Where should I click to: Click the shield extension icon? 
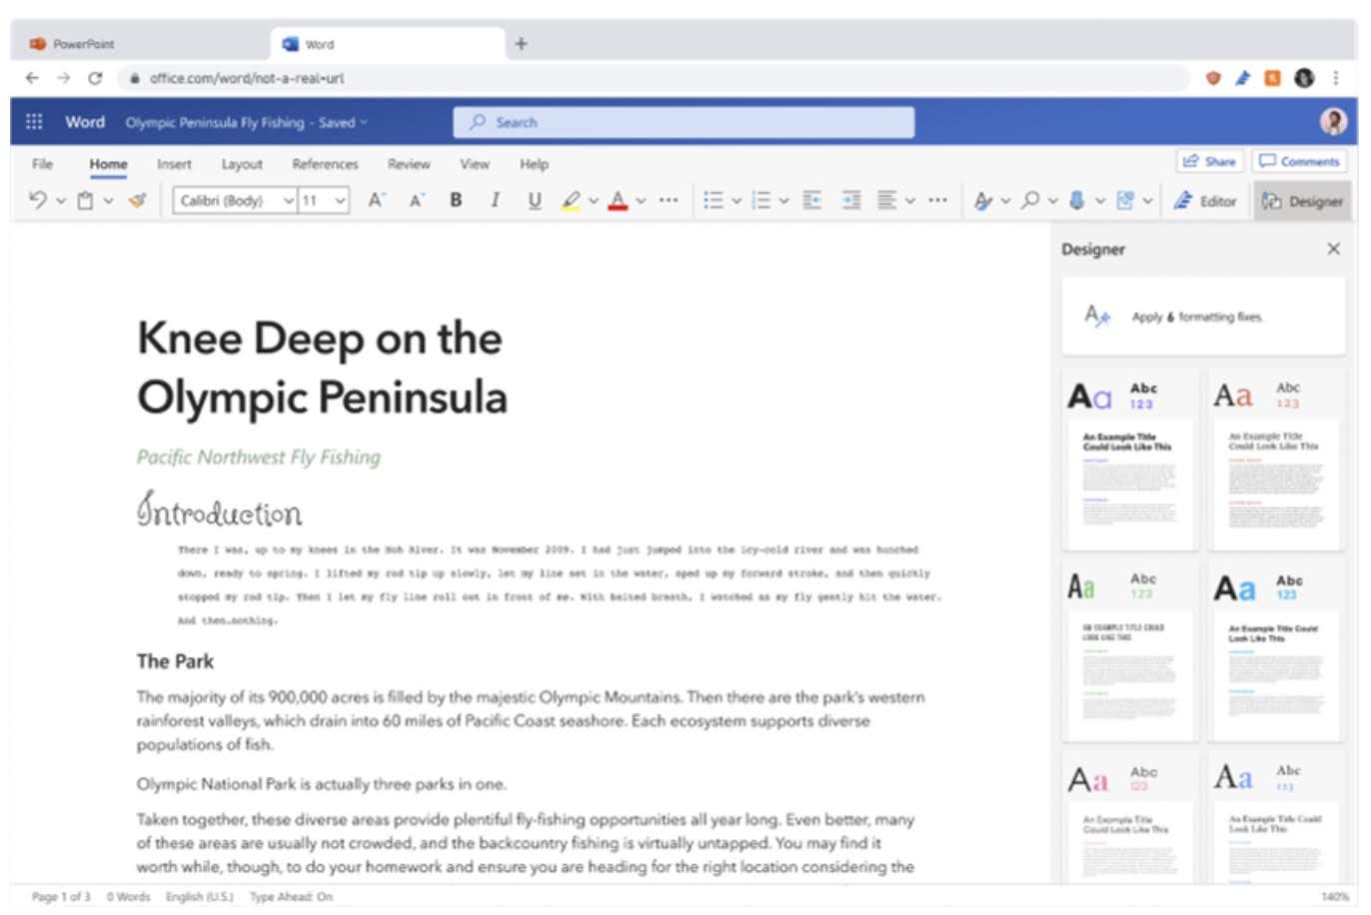click(1213, 78)
